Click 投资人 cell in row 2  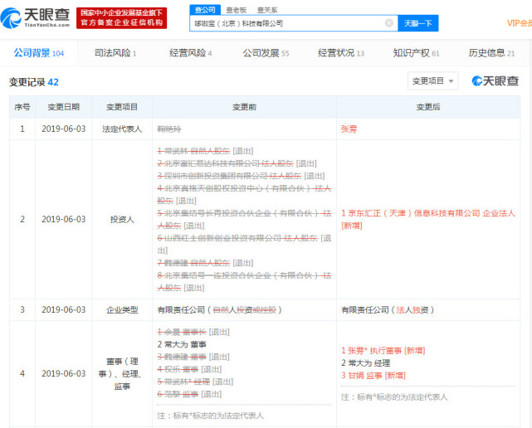122,220
